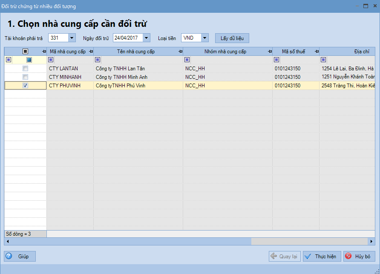Open filter operator icon under Địa chỉ column
Screen dimensions: 380x274
(x=323, y=60)
